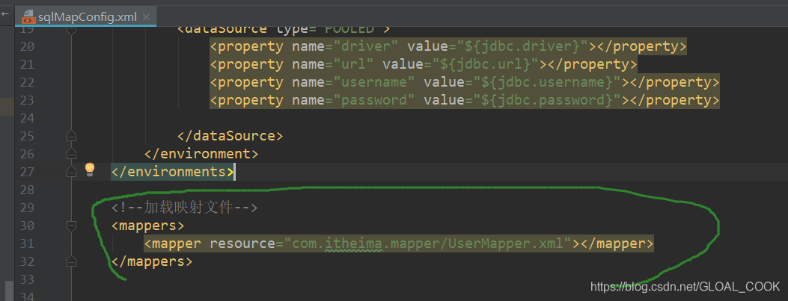
Task: Place cursor in the </environment> closing tag on line 26
Action: 201,154
